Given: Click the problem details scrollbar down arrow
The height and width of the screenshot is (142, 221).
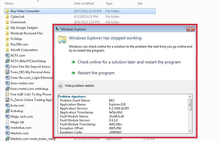Looking at the screenshot, I should tap(190, 131).
